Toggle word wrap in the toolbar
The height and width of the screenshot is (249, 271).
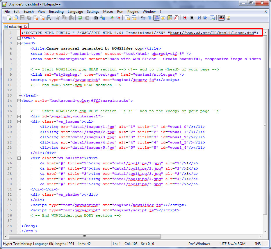pyautogui.click(x=143, y=18)
